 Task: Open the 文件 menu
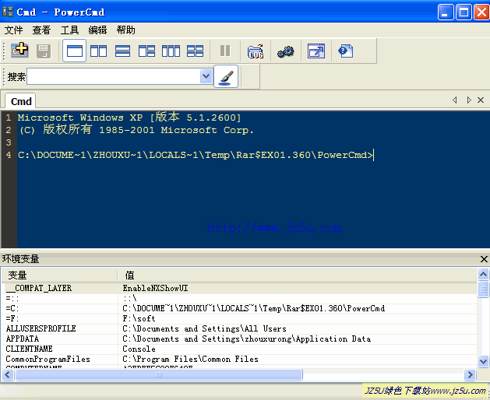click(13, 30)
